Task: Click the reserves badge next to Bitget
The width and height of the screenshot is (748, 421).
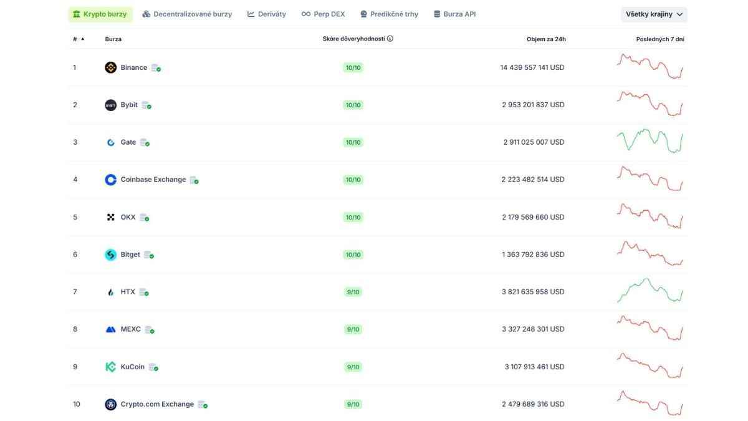Action: point(149,255)
